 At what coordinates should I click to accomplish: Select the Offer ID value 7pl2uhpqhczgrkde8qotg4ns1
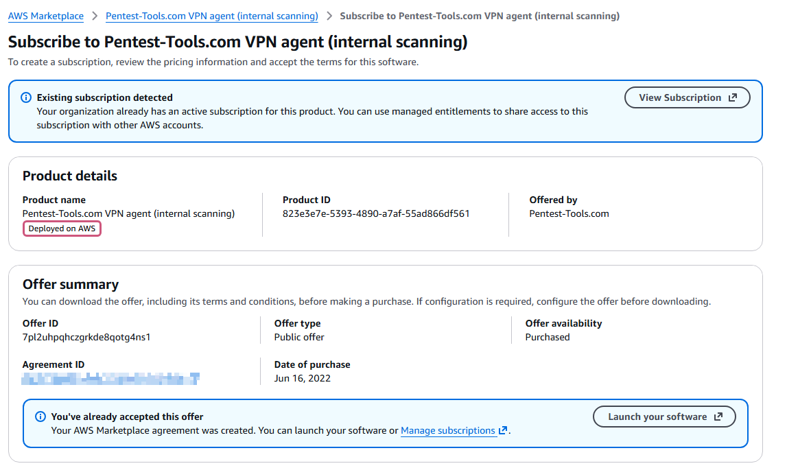coord(86,337)
